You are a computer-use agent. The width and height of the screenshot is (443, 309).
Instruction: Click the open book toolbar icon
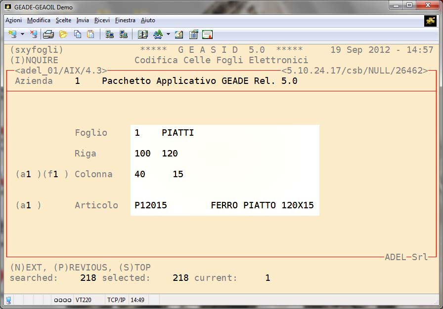pyautogui.click(x=143, y=35)
